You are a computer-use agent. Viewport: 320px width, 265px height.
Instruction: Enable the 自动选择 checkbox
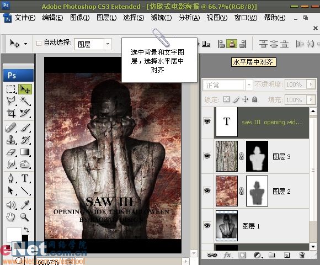click(39, 43)
